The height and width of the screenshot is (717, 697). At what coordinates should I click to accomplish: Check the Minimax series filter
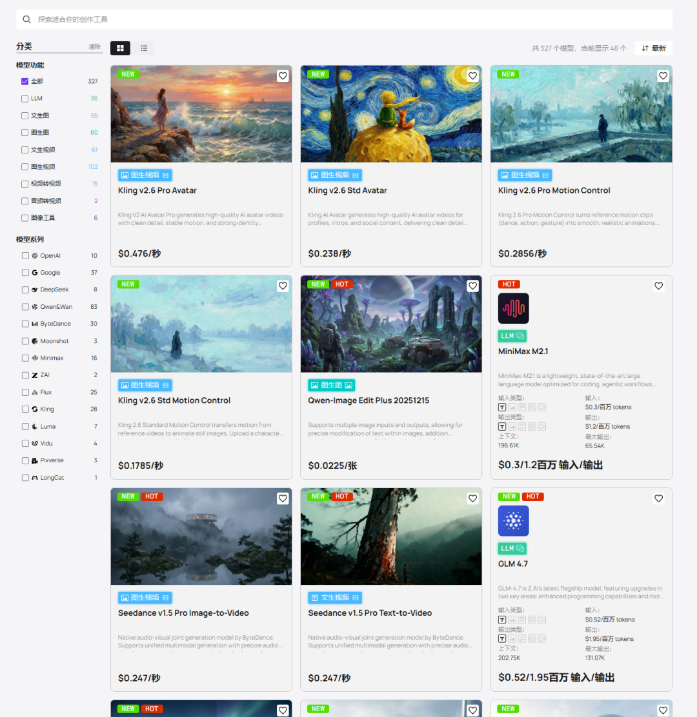pos(25,358)
